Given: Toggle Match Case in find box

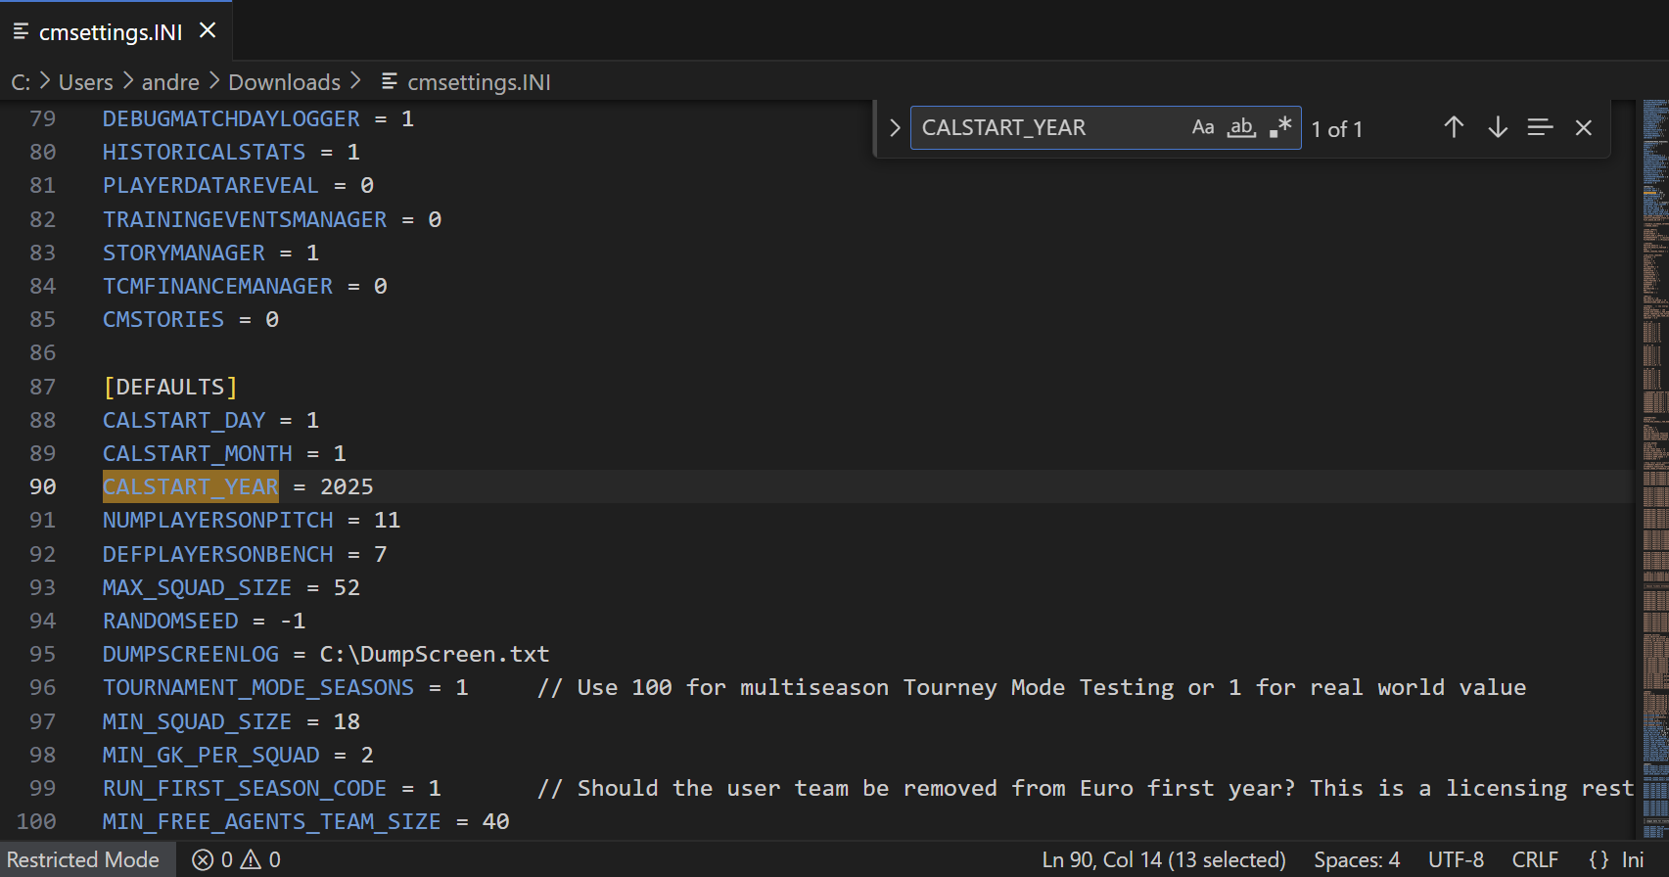Looking at the screenshot, I should (x=1202, y=127).
